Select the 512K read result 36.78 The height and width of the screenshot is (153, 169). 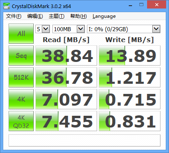(x=66, y=77)
